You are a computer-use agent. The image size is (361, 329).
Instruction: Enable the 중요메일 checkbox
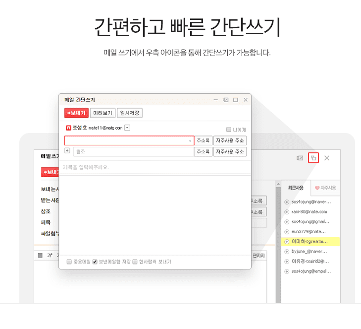tap(69, 262)
